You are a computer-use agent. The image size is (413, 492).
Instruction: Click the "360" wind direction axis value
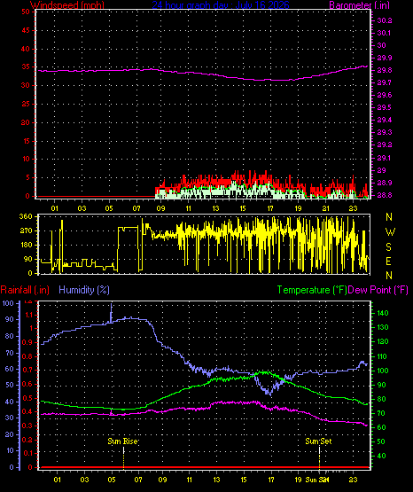tap(26, 216)
